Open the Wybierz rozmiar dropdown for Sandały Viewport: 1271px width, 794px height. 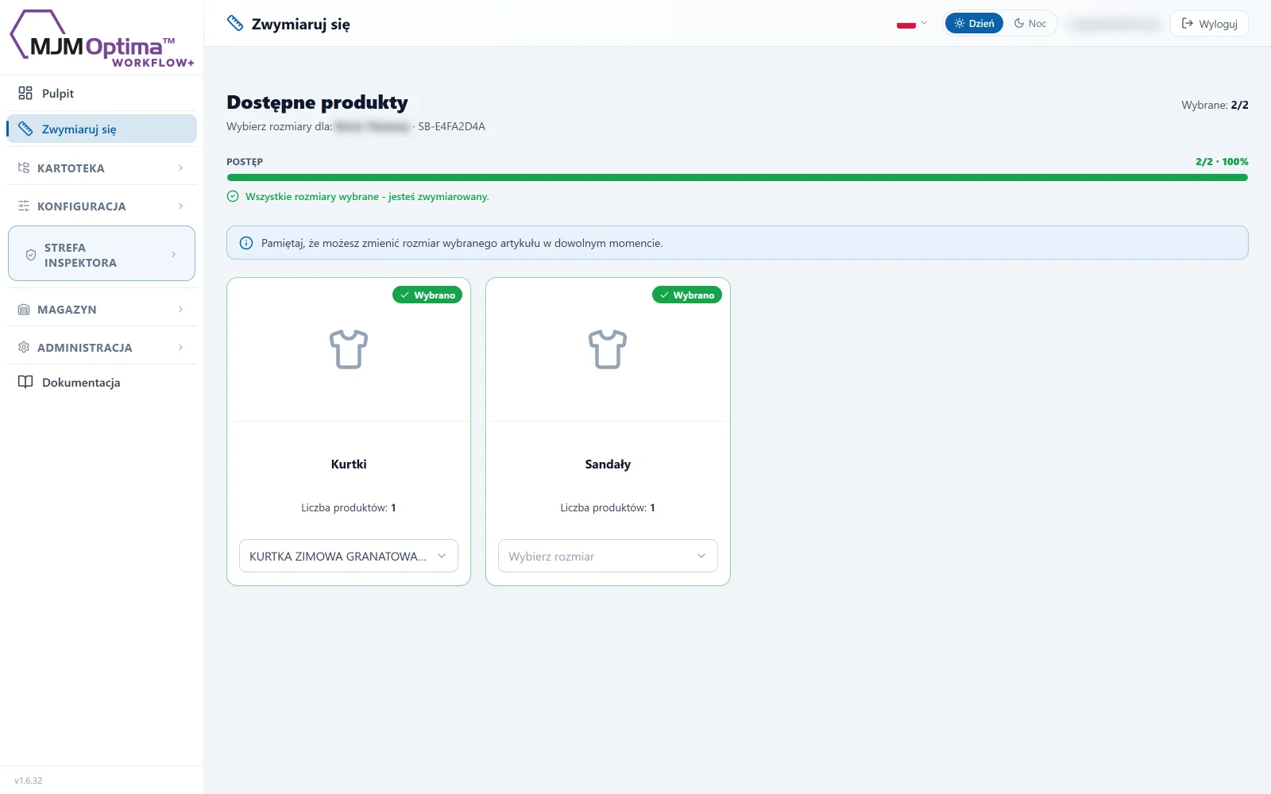pos(608,556)
